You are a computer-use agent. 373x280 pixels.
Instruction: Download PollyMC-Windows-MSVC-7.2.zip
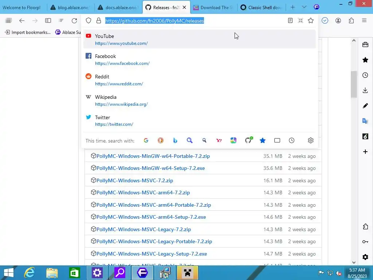135,180
